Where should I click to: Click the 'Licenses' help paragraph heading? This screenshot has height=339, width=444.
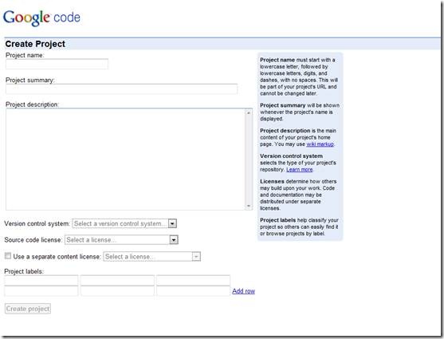(x=272, y=181)
